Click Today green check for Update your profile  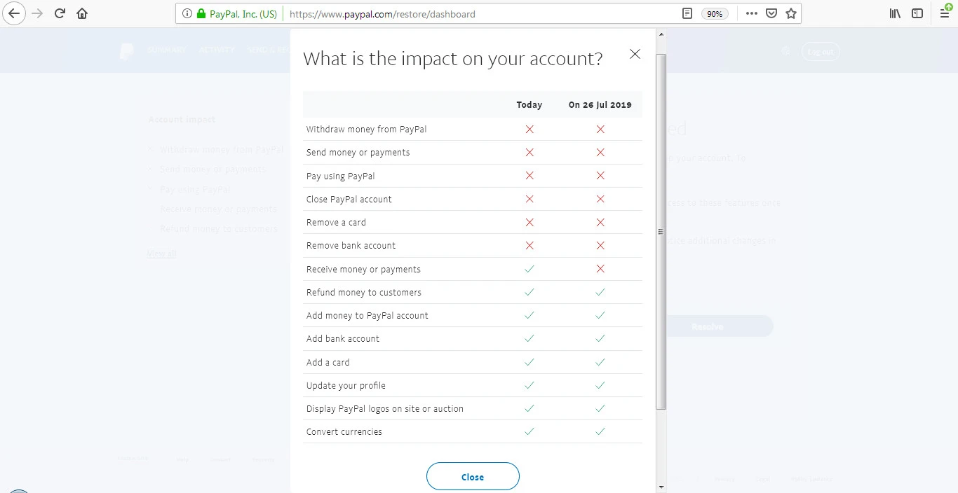tap(529, 385)
